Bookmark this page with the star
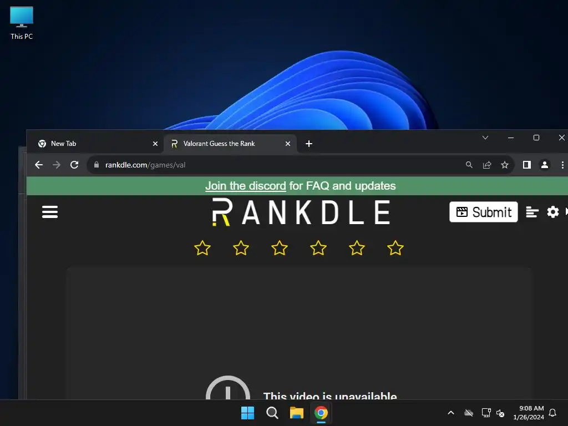568x426 pixels. coord(505,165)
